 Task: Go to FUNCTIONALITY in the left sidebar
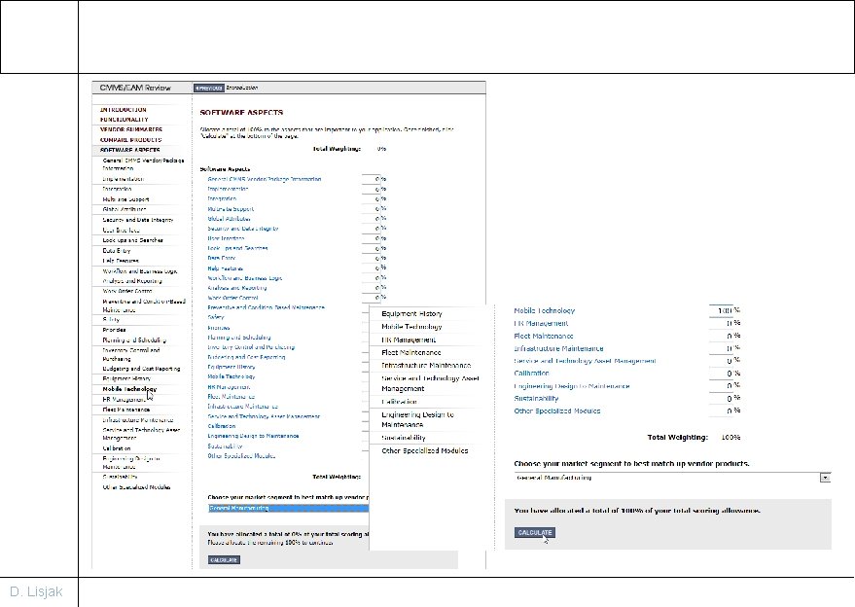[x=125, y=120]
